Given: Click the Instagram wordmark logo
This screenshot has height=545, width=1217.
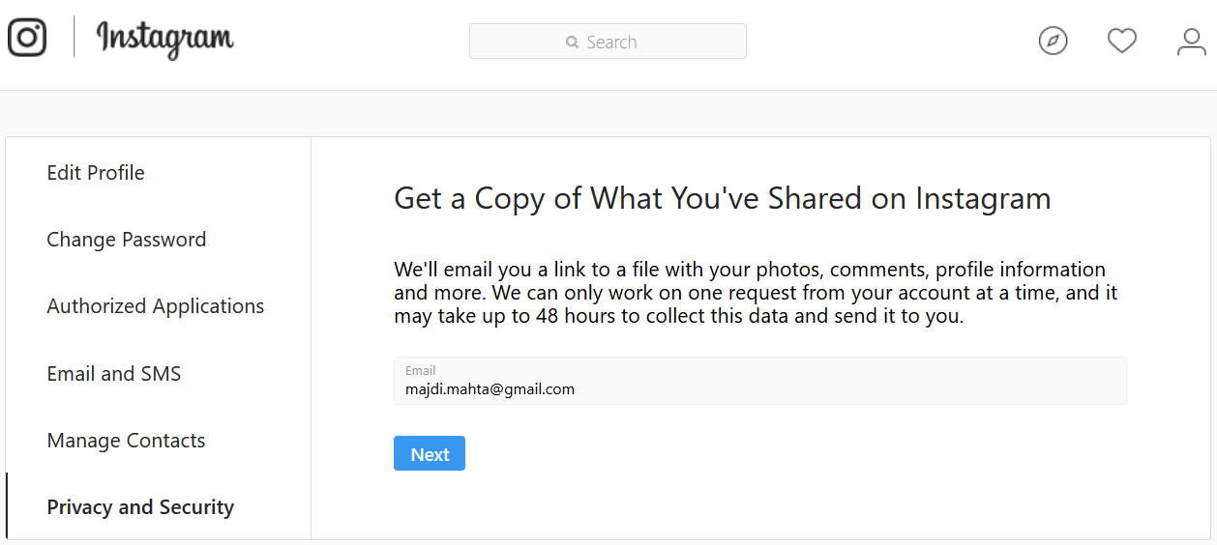Looking at the screenshot, I should click(x=164, y=40).
